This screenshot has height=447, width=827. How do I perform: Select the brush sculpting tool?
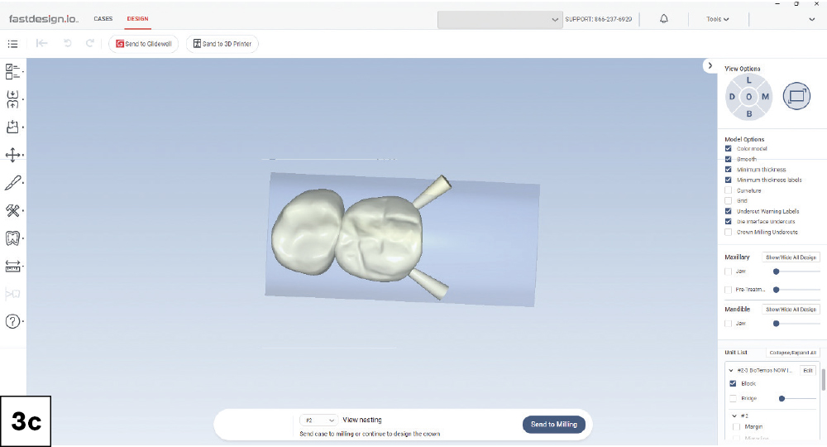pos(12,183)
